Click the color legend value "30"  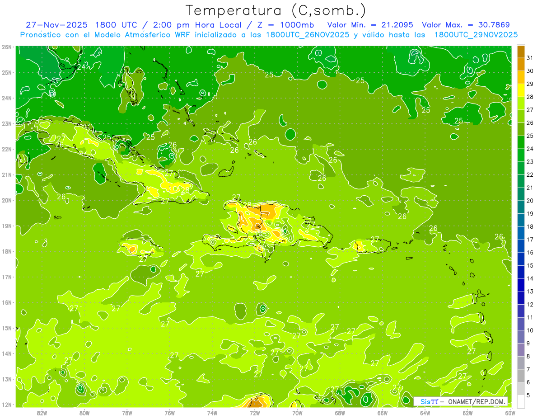[530, 71]
